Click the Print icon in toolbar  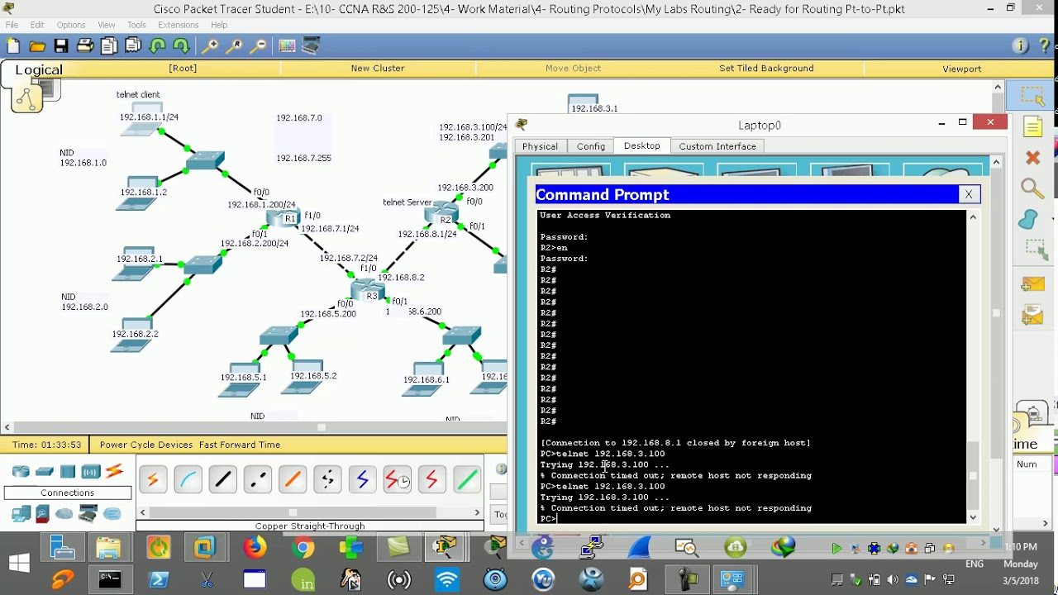(85, 46)
